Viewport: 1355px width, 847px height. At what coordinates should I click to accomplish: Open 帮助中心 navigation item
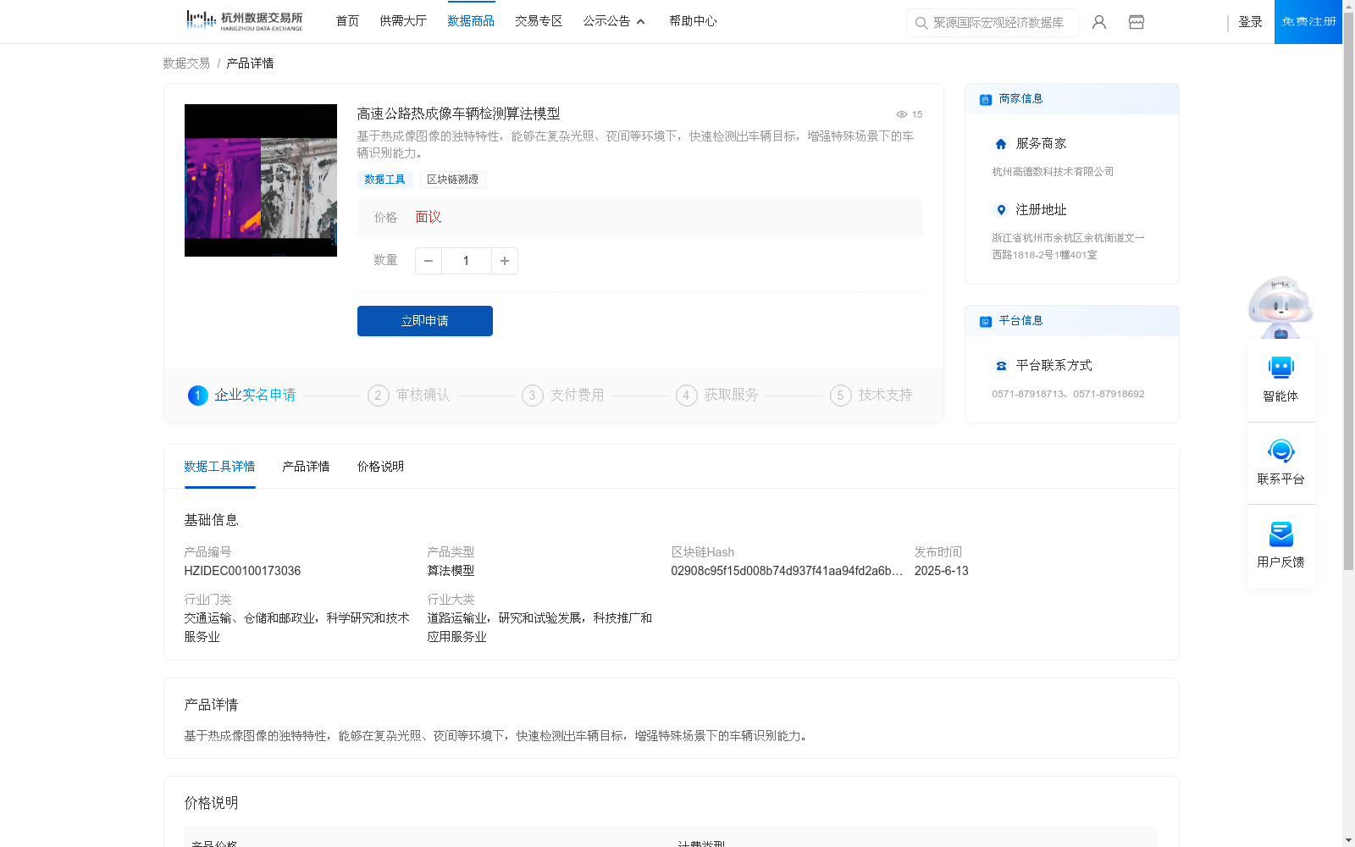click(x=693, y=21)
